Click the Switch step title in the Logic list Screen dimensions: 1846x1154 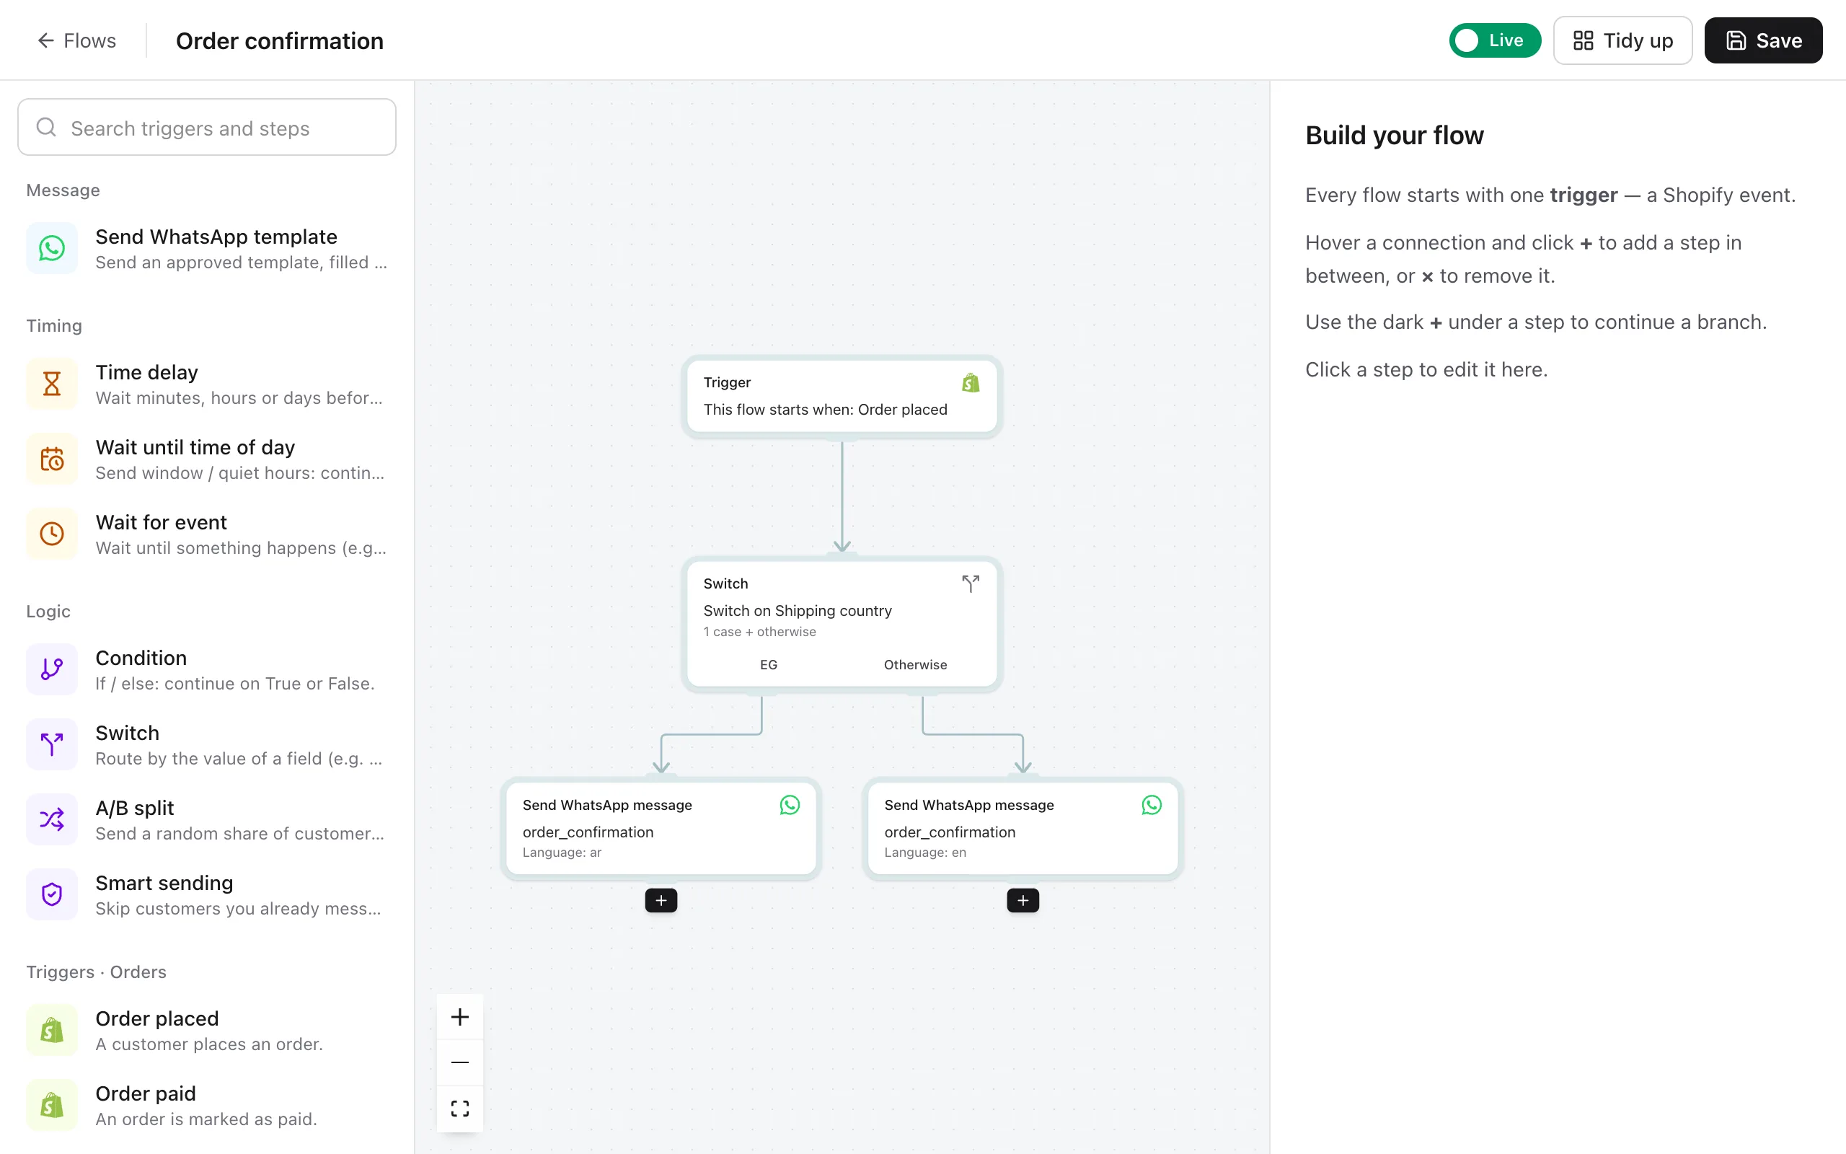click(128, 733)
